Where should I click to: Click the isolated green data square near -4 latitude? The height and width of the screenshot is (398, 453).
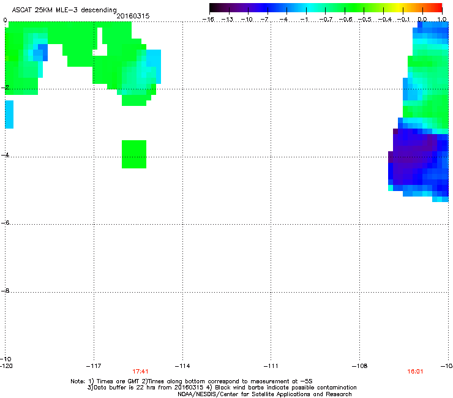click(134, 154)
